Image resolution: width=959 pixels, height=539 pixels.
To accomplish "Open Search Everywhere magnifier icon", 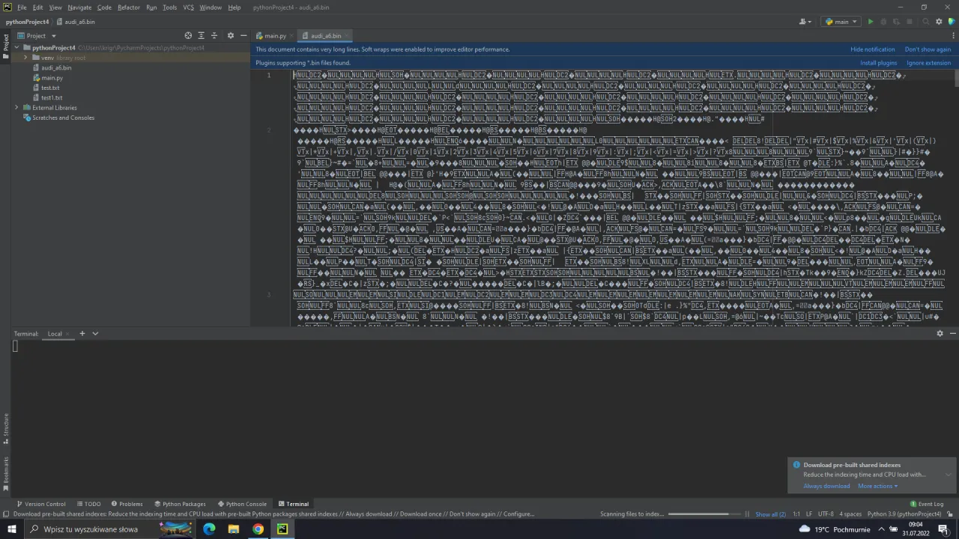I will click(x=927, y=22).
